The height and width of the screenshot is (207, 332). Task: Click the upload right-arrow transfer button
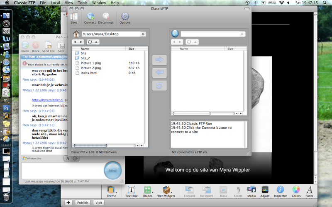pyautogui.click(x=160, y=60)
